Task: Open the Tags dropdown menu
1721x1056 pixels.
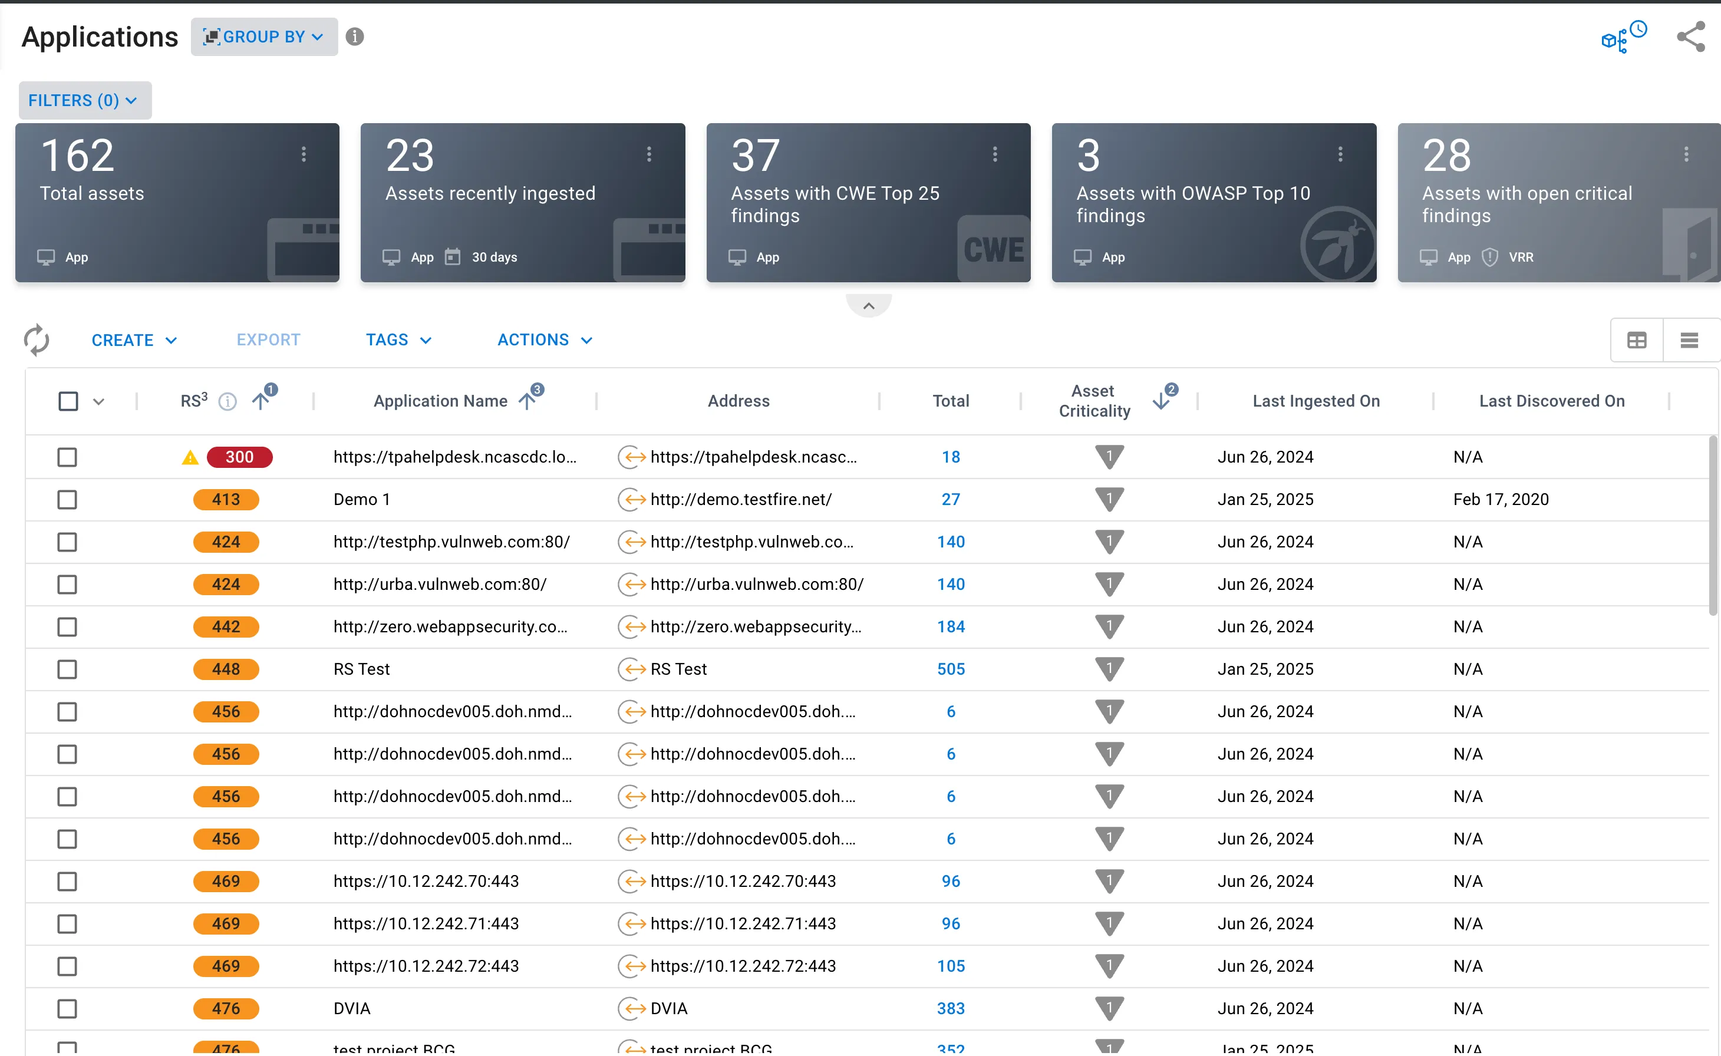Action: (399, 340)
